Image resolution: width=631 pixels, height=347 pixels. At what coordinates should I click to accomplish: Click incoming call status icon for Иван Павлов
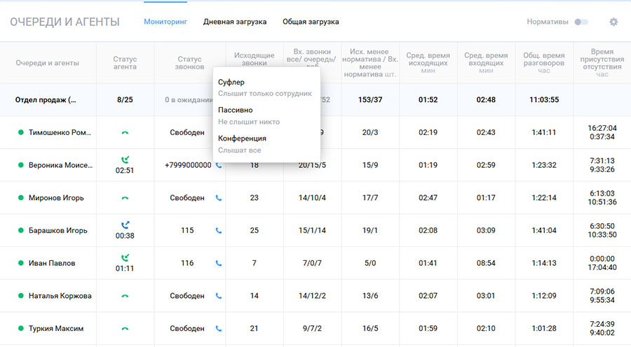click(125, 258)
